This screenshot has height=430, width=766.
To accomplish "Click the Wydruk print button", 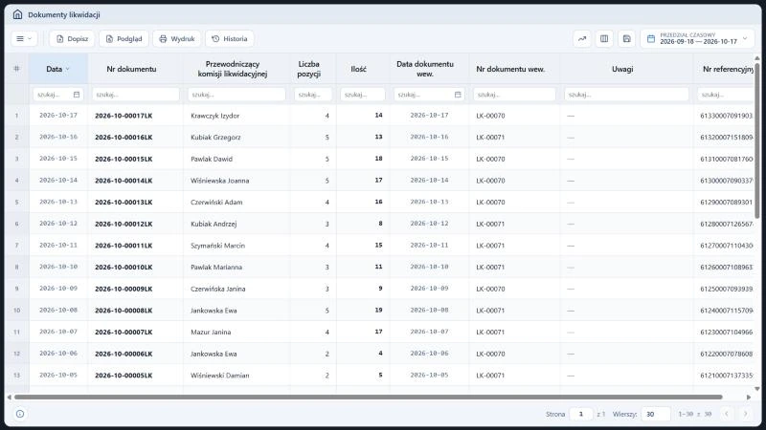I will (177, 38).
